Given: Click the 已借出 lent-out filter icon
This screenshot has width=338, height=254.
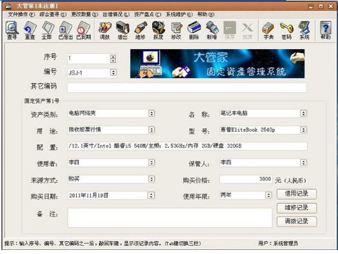Looking at the screenshot, I should coord(65,30).
